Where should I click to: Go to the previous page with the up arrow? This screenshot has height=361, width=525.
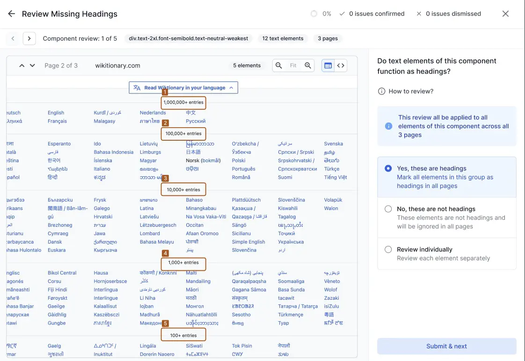click(x=21, y=65)
